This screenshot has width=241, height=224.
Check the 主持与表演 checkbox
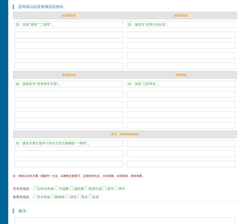click(x=35, y=188)
